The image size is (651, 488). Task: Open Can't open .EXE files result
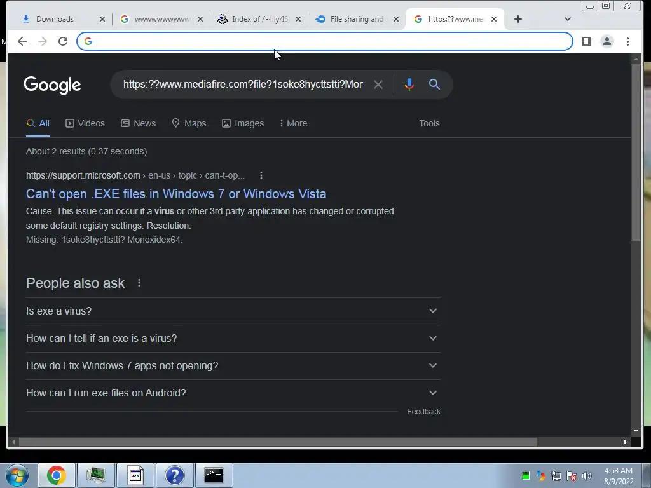click(x=176, y=194)
